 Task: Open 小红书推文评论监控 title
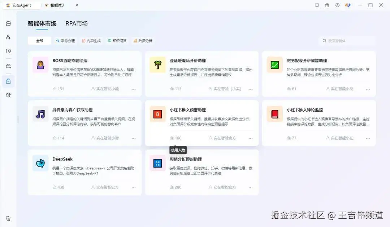(x=305, y=110)
